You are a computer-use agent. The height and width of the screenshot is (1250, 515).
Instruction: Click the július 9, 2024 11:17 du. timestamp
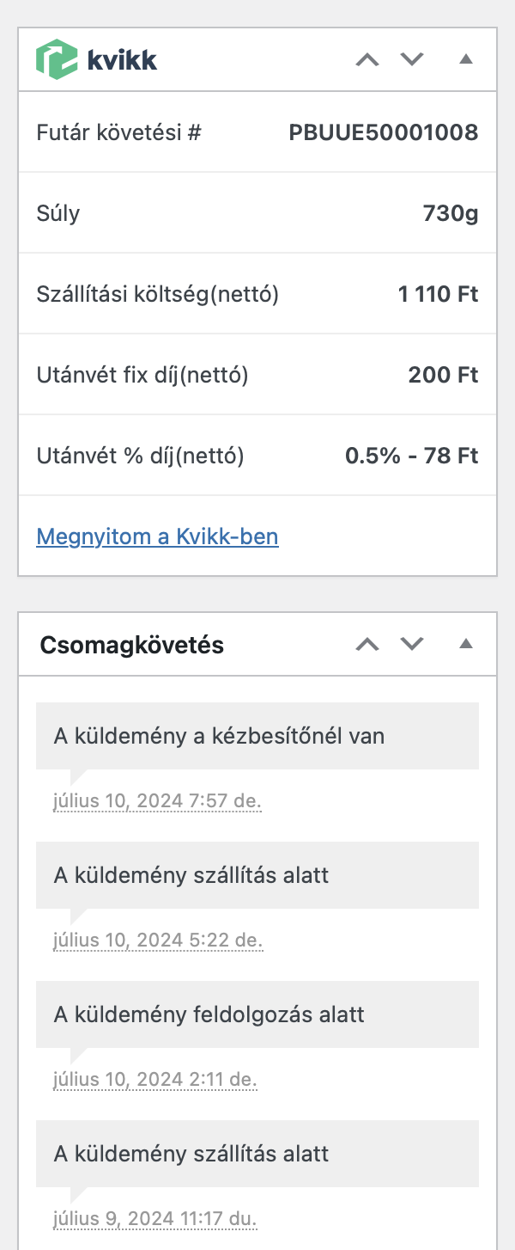pyautogui.click(x=155, y=1218)
